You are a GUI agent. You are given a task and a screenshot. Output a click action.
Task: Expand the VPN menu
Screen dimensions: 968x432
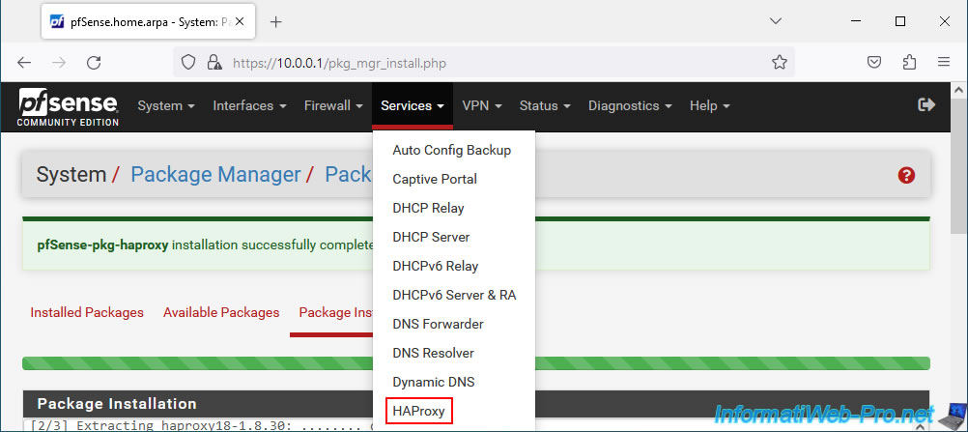pyautogui.click(x=481, y=105)
